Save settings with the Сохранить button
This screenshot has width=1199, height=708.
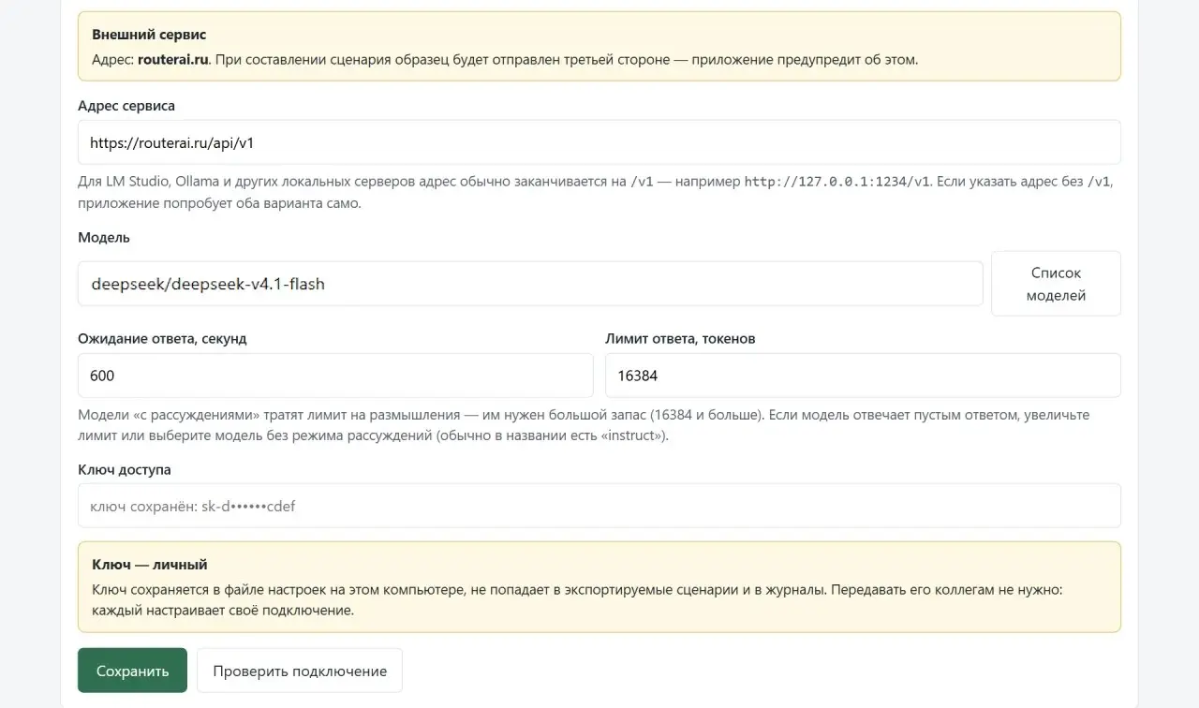(x=132, y=671)
